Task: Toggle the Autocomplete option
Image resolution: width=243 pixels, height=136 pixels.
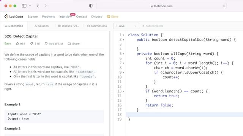Action: [x=153, y=26]
